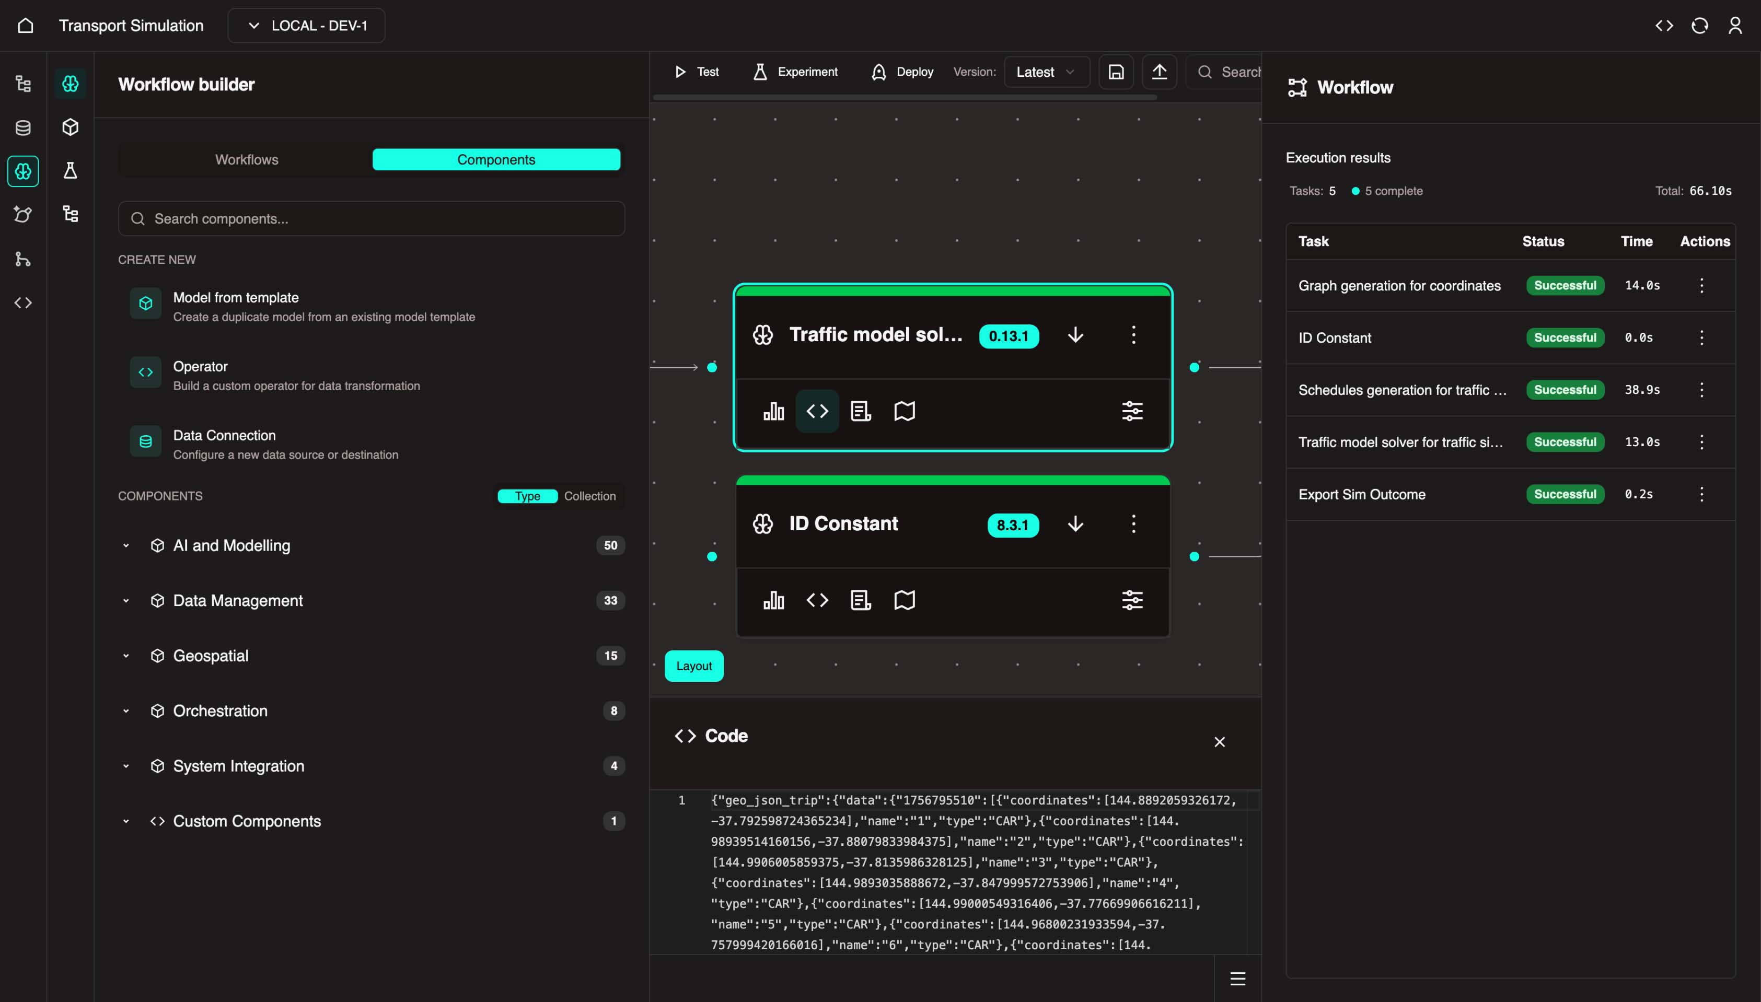Click the save workflow icon in toolbar
This screenshot has width=1761, height=1002.
[x=1116, y=72]
